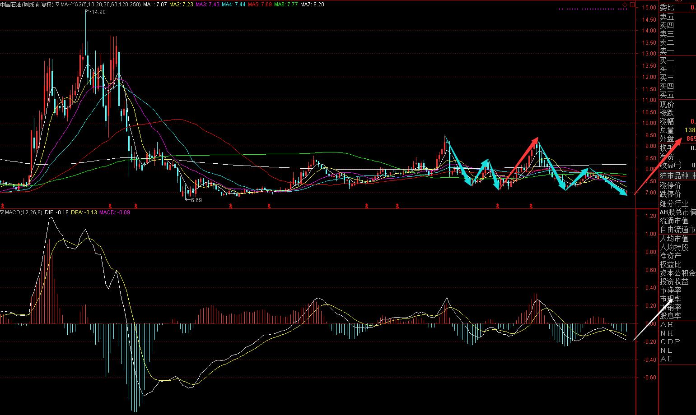Click the 14.90 high price label
The image size is (696, 415).
click(98, 12)
